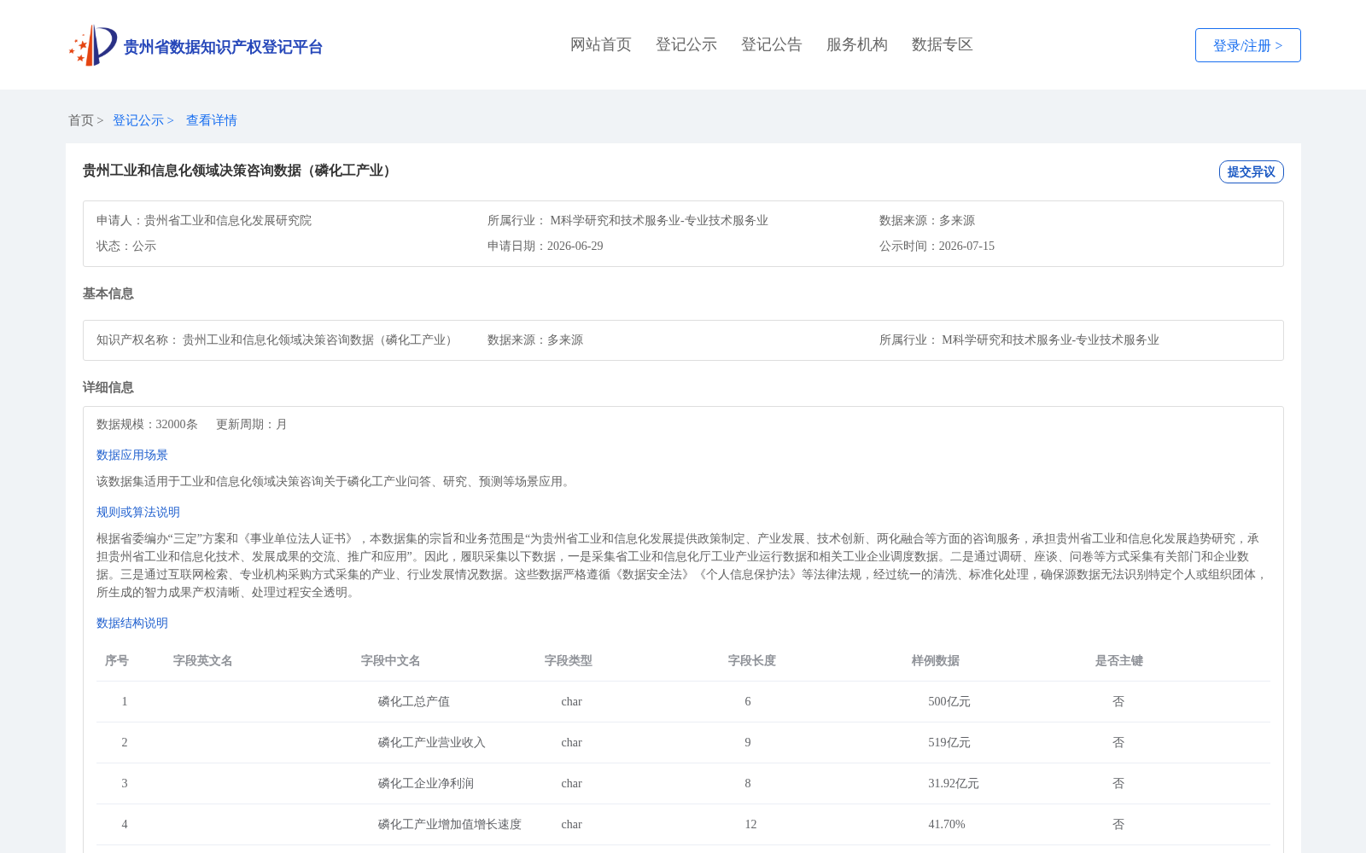Click the 申请日期：2026-06-29 text
Screen dimensions: 1366x853
coord(546,246)
